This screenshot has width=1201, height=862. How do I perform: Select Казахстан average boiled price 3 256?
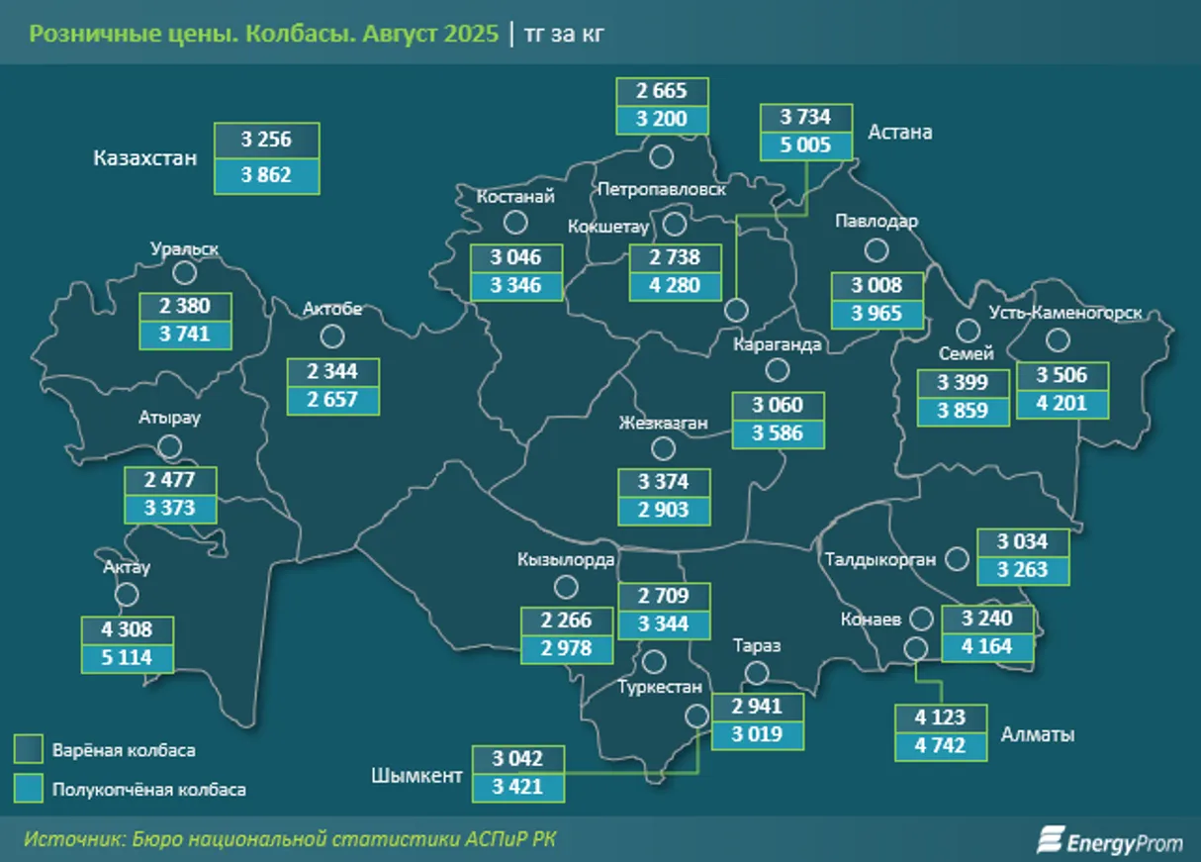[x=267, y=140]
